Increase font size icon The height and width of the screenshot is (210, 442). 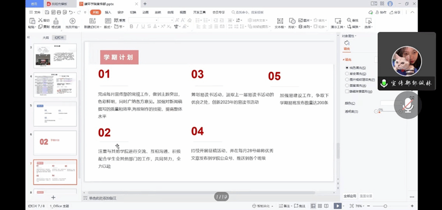(177, 21)
